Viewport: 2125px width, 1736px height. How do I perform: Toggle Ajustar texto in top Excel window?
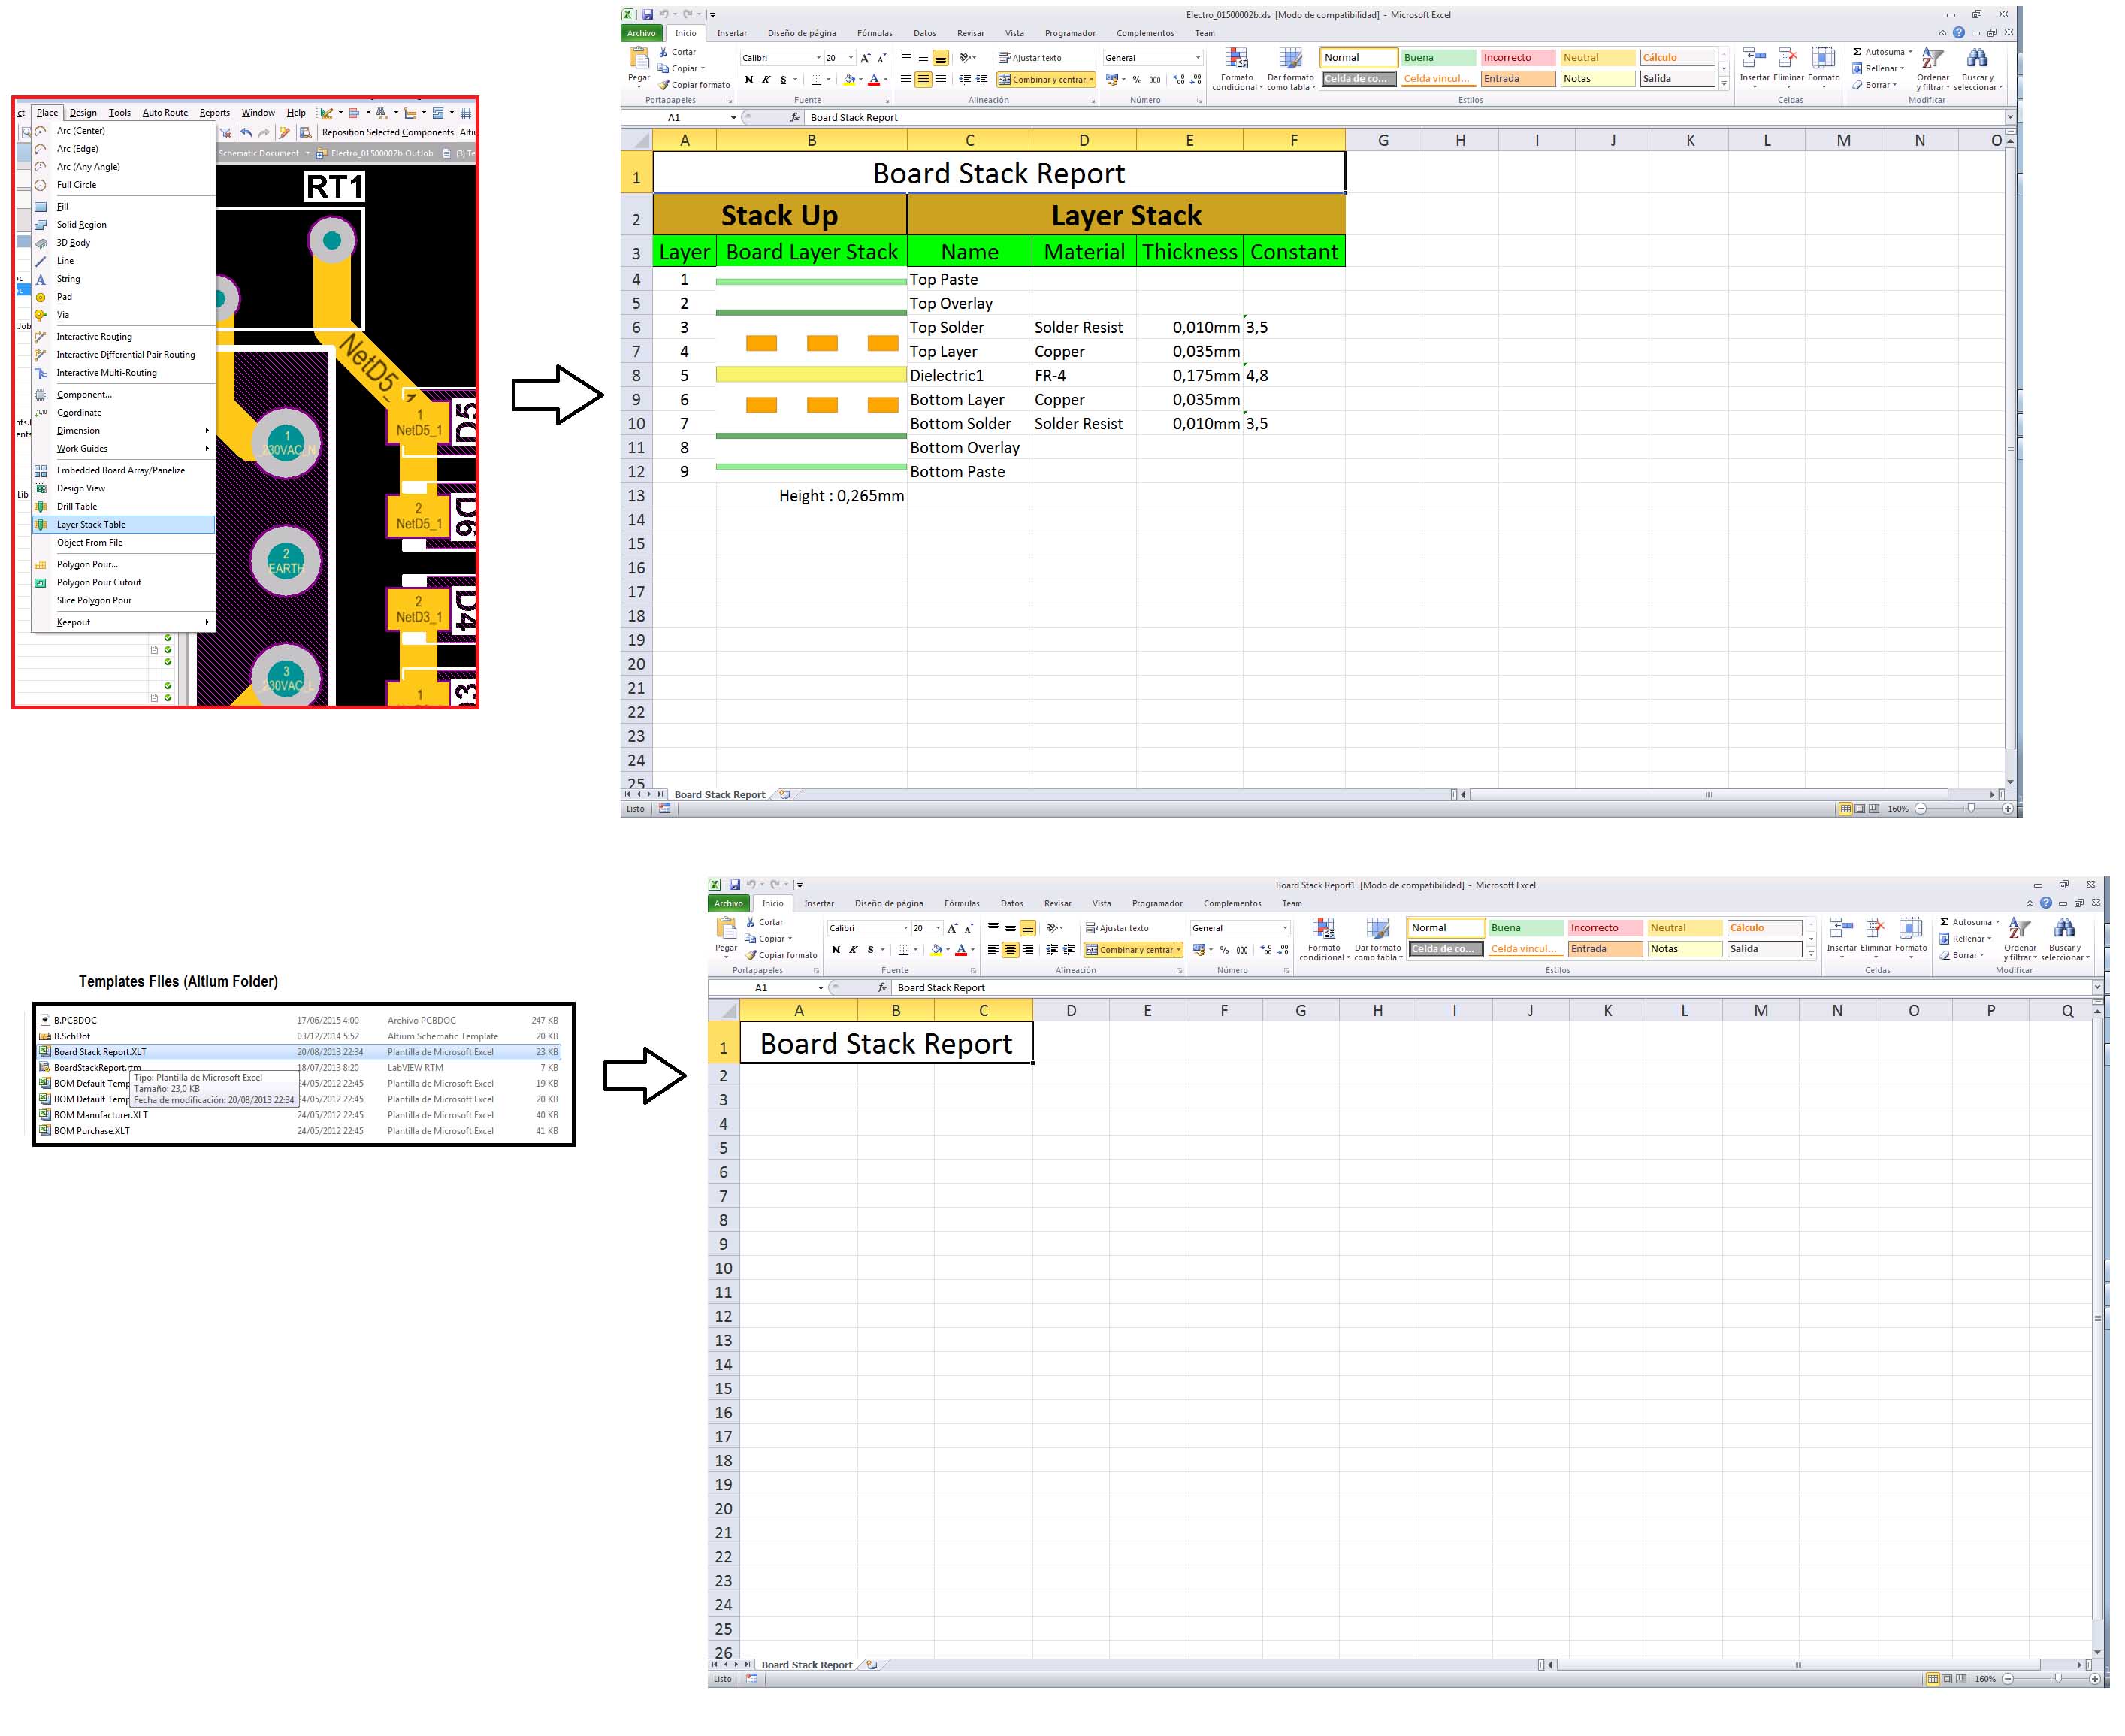tap(1030, 58)
